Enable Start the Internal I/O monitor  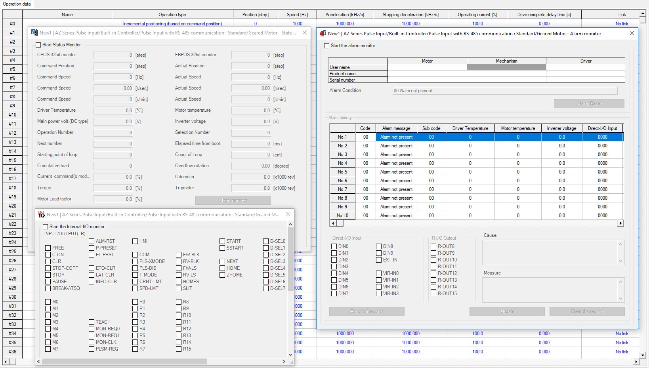click(45, 226)
